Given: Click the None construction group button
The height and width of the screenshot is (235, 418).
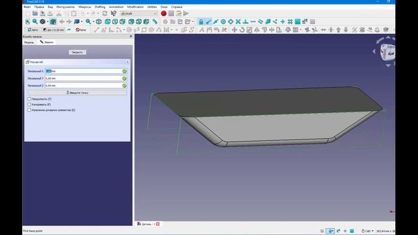Looking at the screenshot, I should (81, 30).
